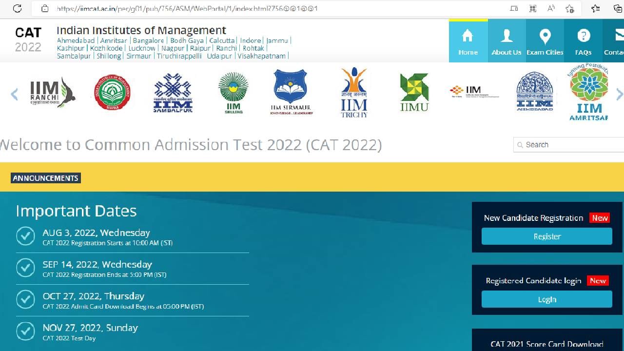This screenshot has width=624, height=351.
Task: Open the Favorites list icon
Action: (x=595, y=8)
